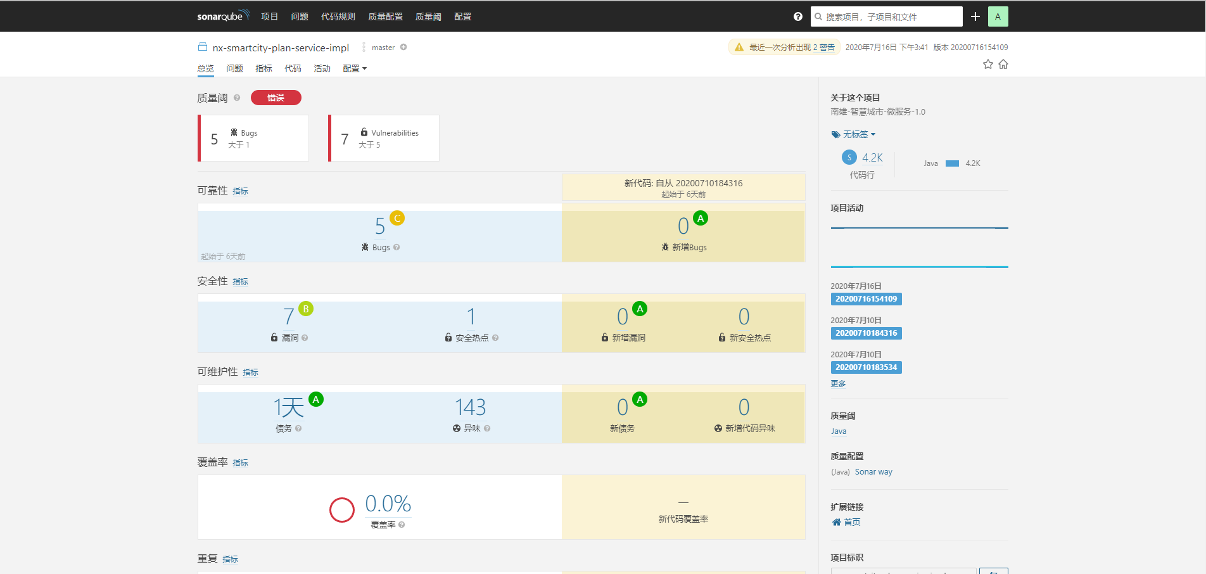Click the maintainability rating A badge next to 1天

[x=316, y=399]
